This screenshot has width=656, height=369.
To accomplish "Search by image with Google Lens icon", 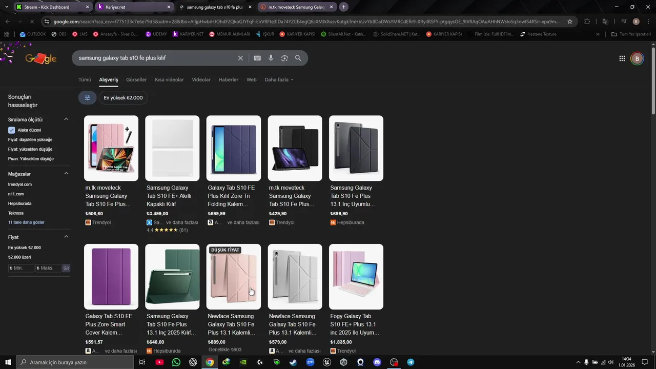I will pos(284,58).
